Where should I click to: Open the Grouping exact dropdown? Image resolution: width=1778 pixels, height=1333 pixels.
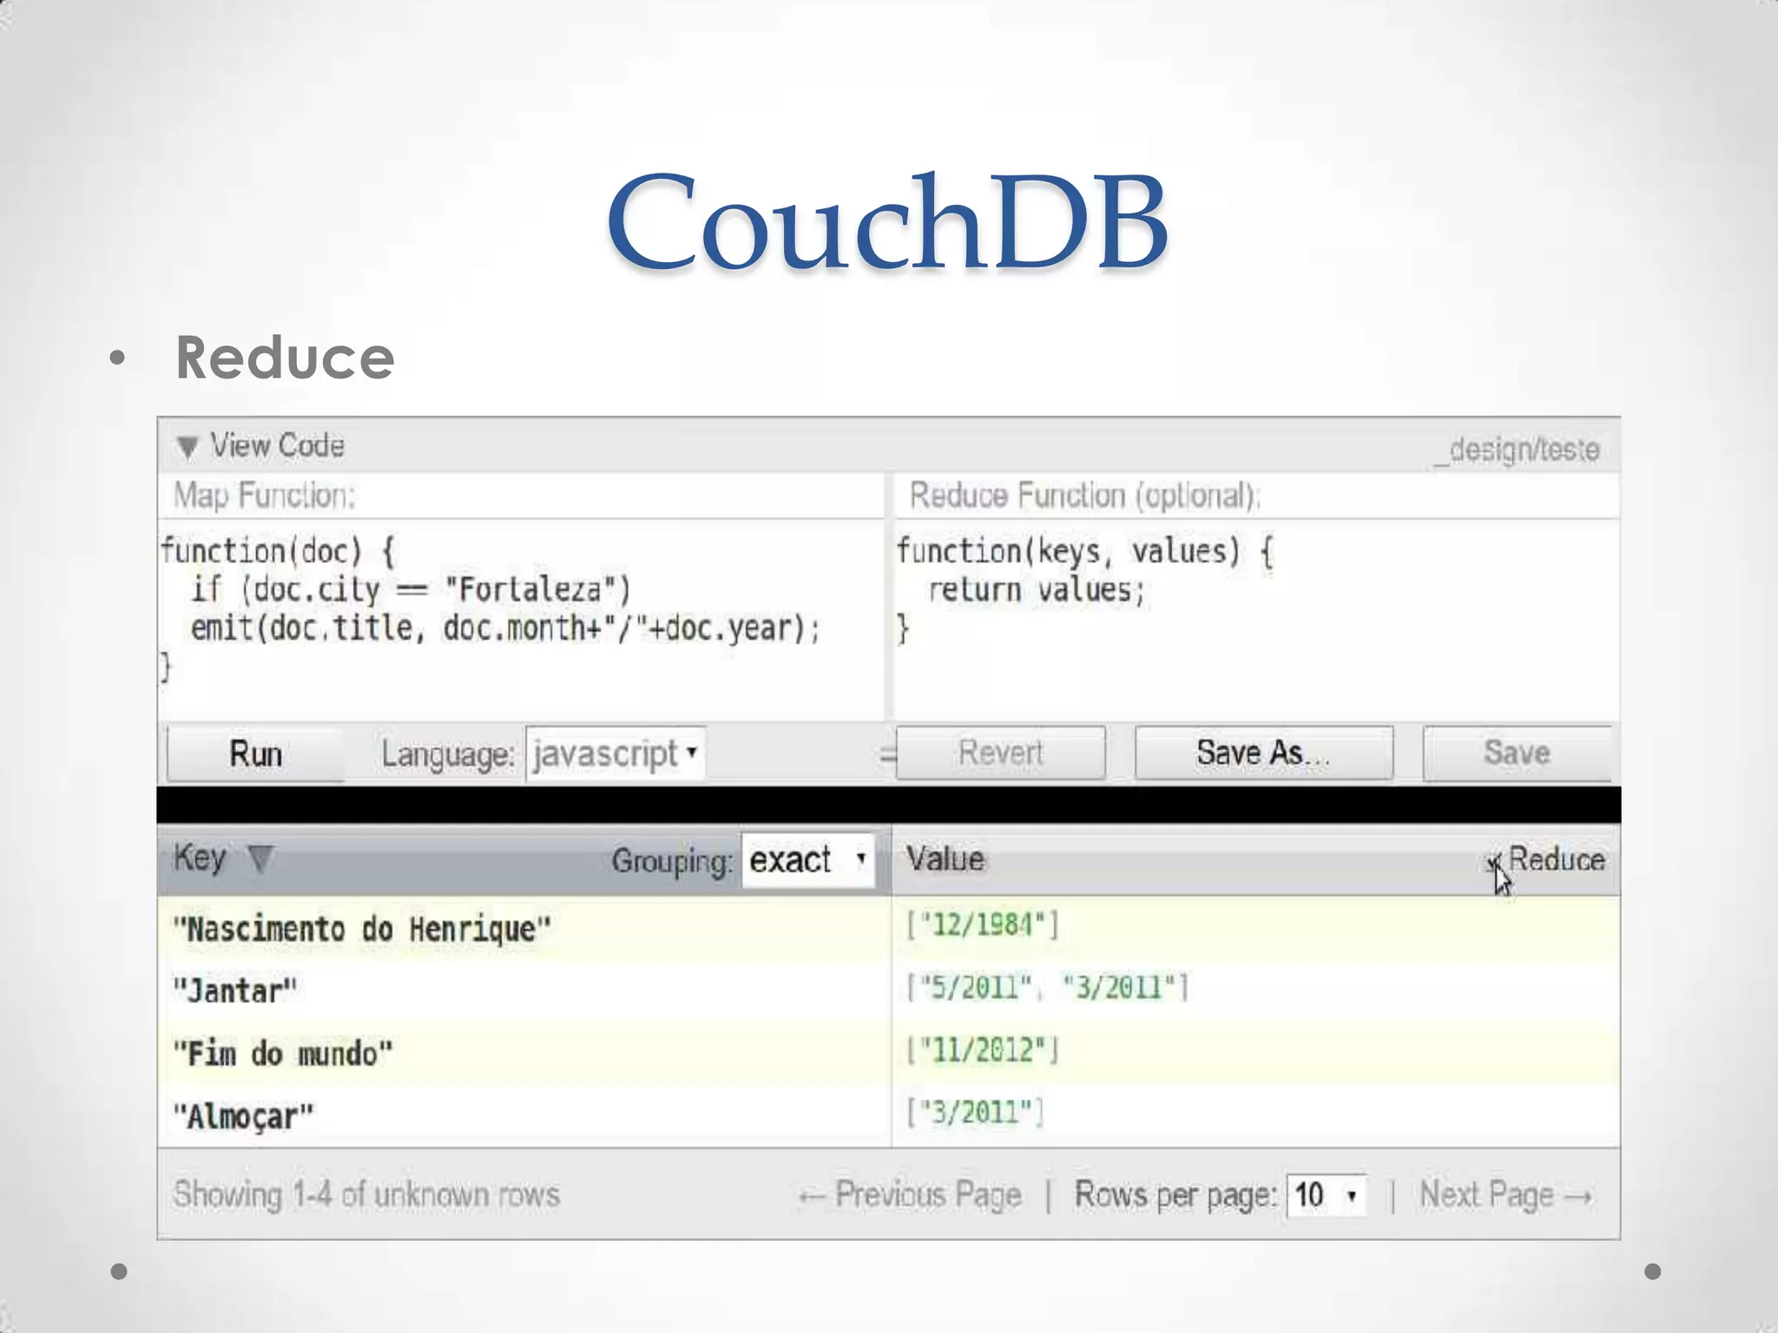point(808,860)
